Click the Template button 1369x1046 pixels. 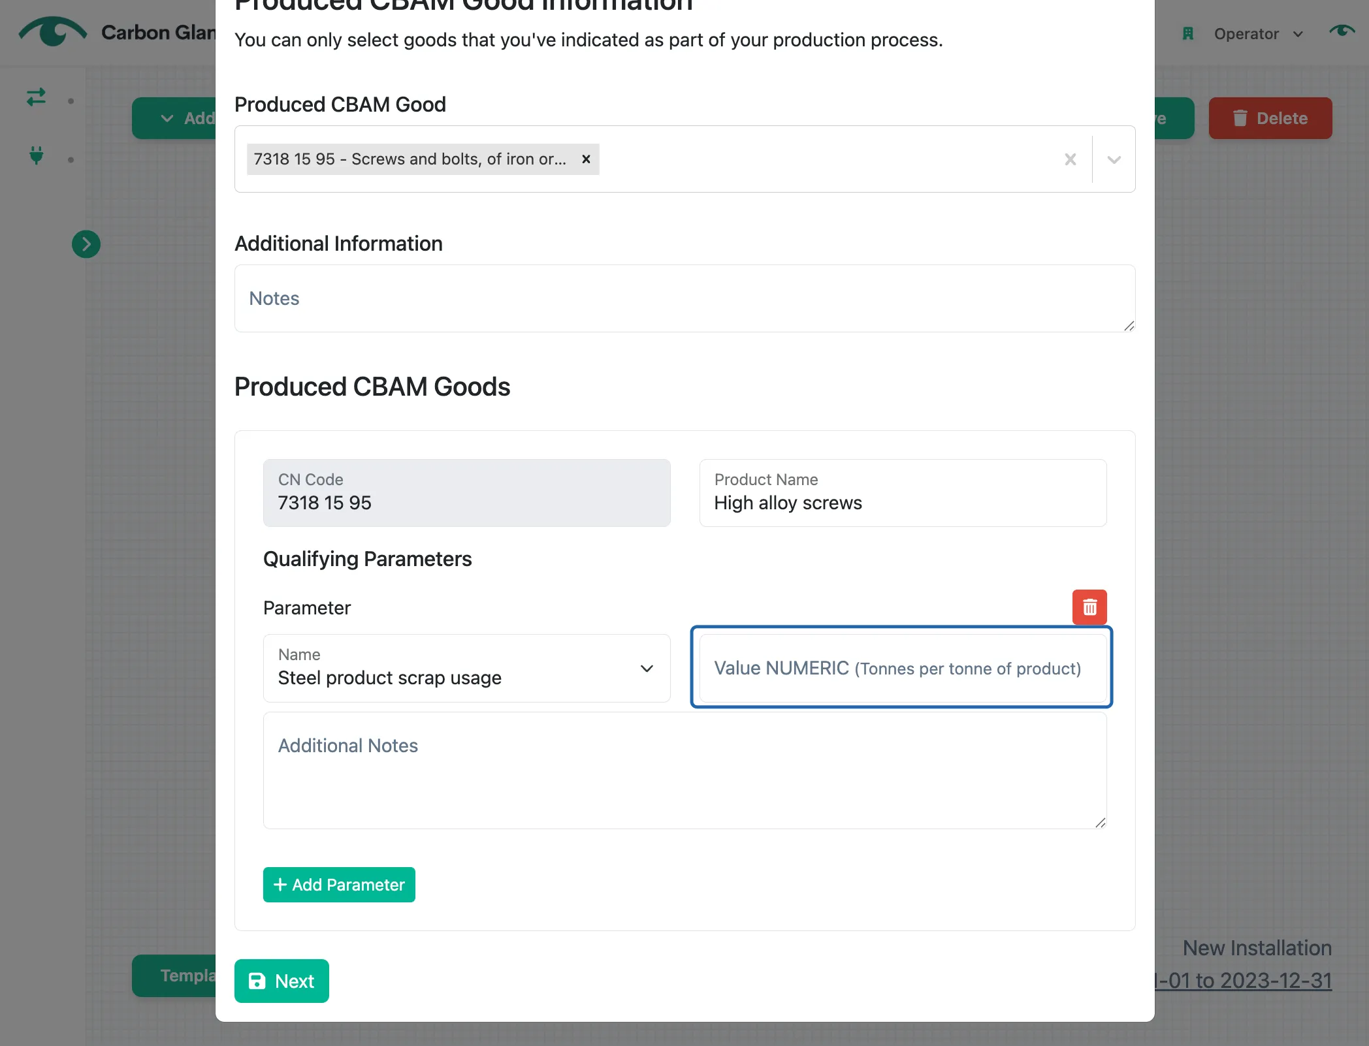[x=174, y=975]
